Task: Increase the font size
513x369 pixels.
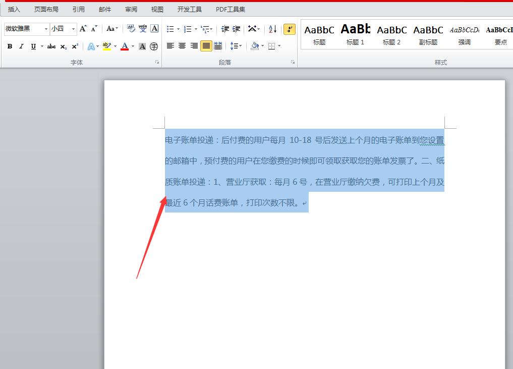Action: (x=83, y=28)
